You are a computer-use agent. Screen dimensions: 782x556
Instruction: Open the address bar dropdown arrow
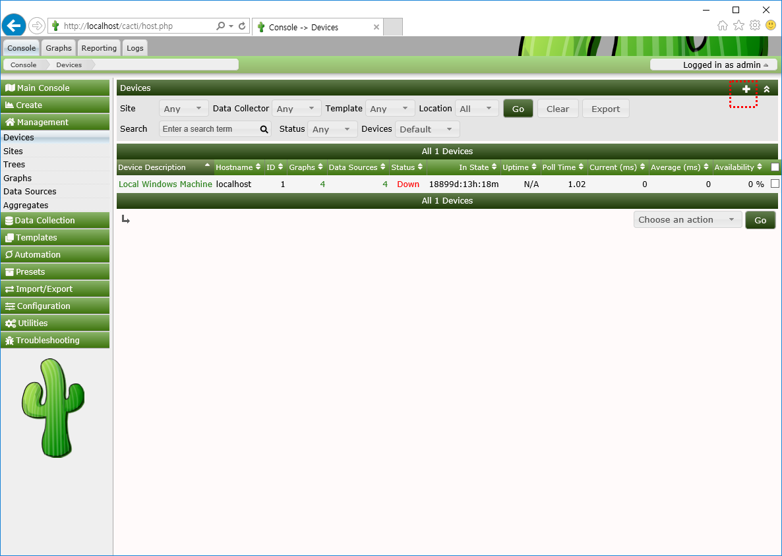tap(231, 26)
